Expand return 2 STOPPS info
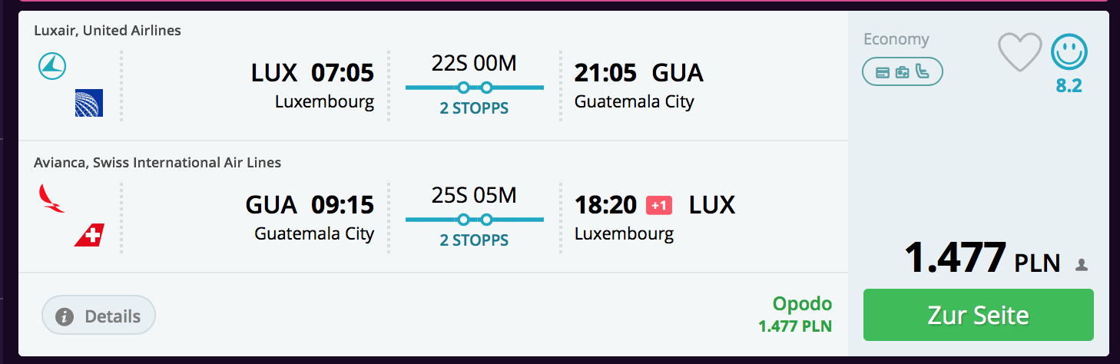This screenshot has height=364, width=1120. tap(474, 240)
